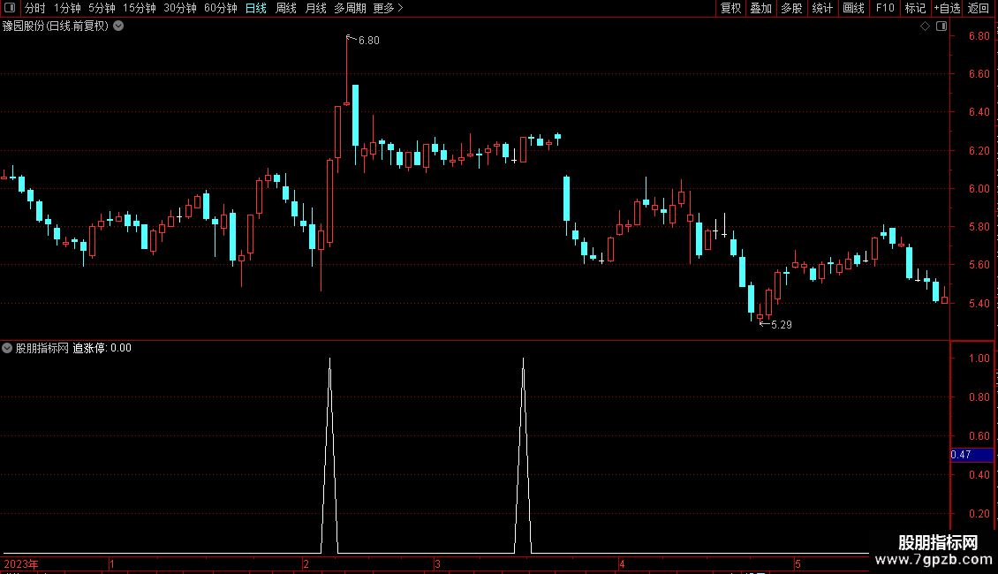Click the 统计 statistics button
The width and height of the screenshot is (998, 574).
(822, 8)
